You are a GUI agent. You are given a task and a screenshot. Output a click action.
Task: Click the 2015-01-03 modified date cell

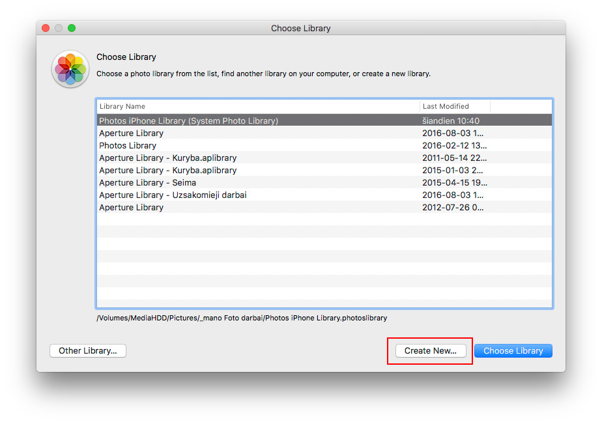[x=453, y=170]
